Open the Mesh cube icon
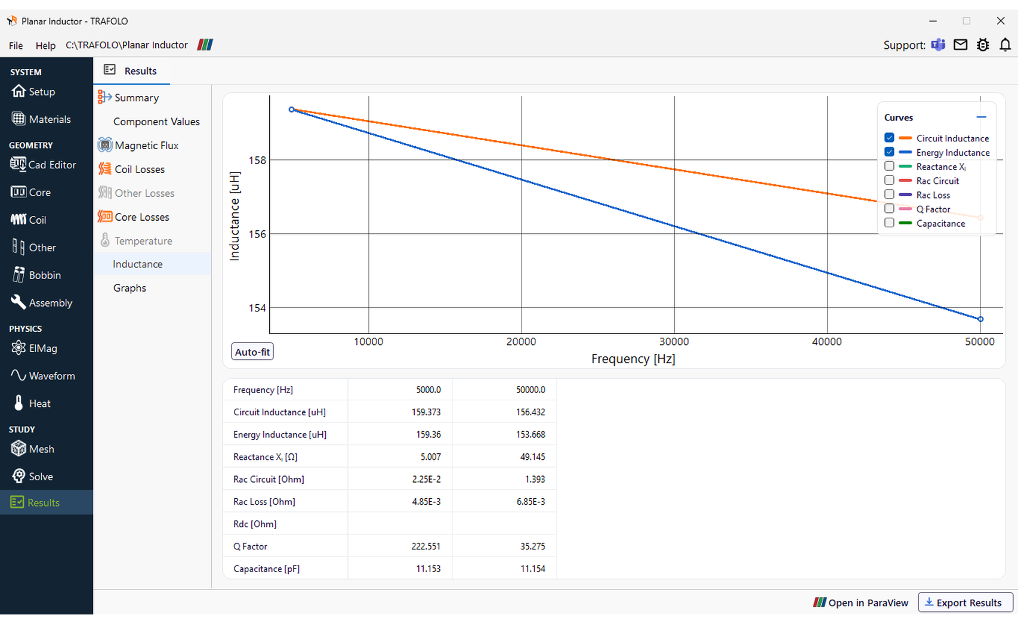The height and width of the screenshot is (624, 1018). tap(18, 448)
